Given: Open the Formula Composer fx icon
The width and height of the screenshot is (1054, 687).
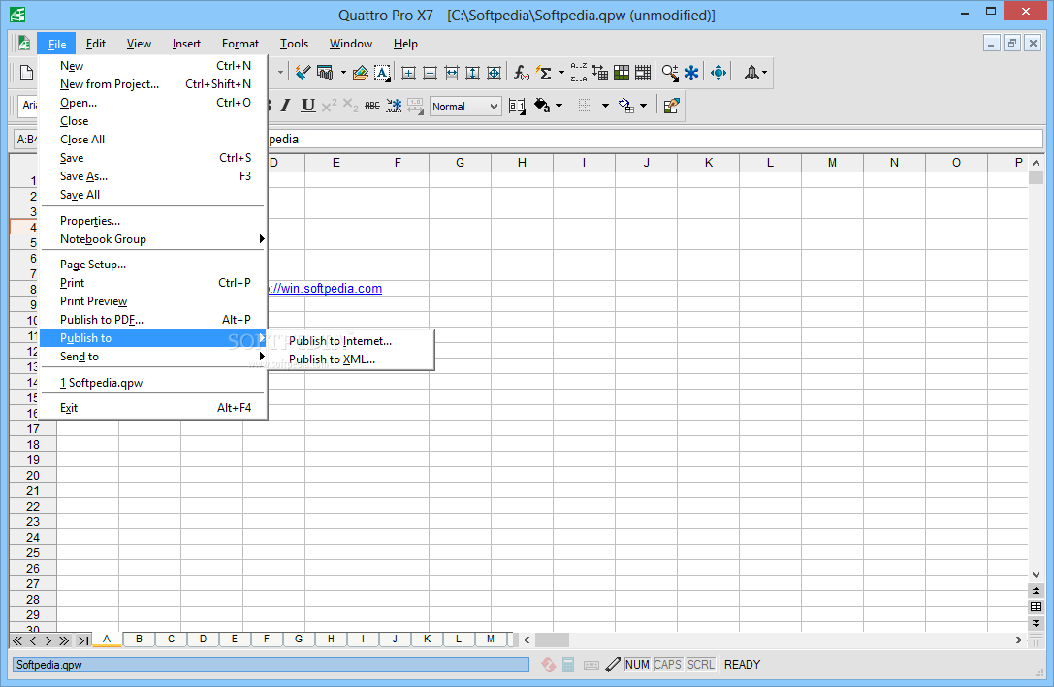Looking at the screenshot, I should click(x=521, y=73).
